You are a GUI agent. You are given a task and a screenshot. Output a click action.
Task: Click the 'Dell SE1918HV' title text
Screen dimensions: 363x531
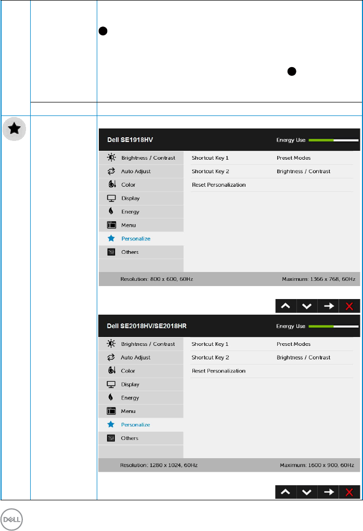point(130,140)
